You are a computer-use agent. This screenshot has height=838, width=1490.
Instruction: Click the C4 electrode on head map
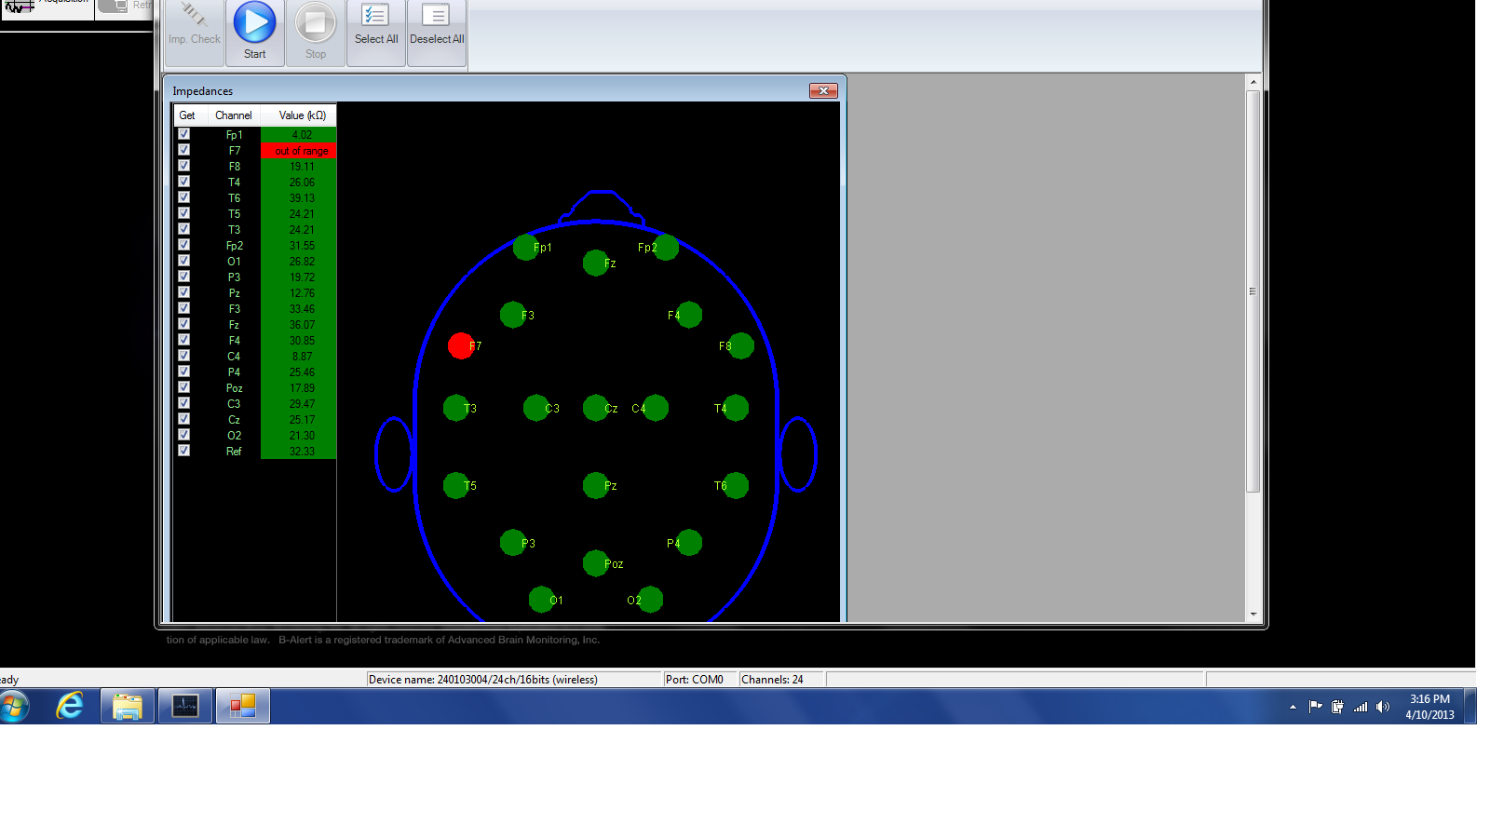tap(656, 408)
